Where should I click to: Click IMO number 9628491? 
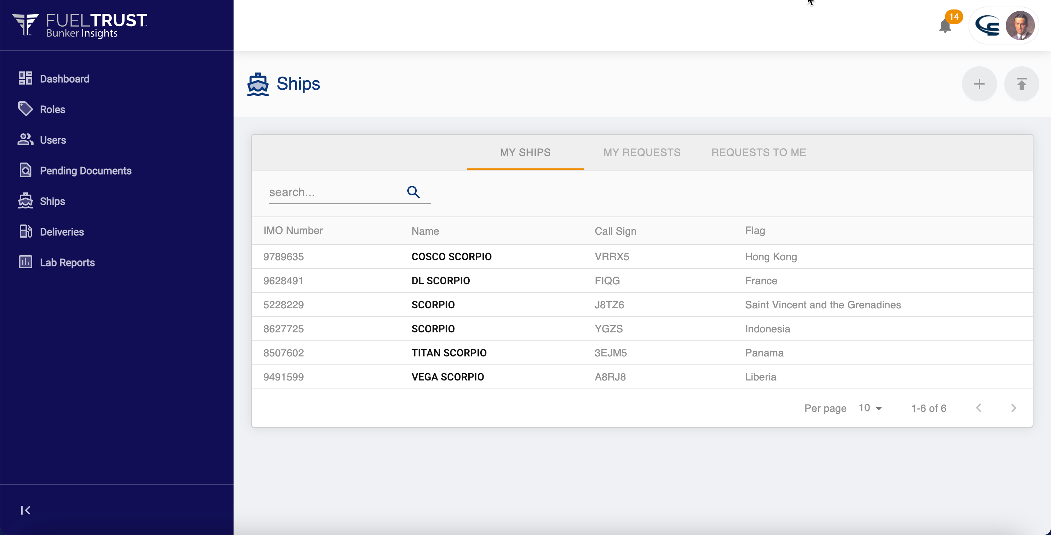click(283, 281)
